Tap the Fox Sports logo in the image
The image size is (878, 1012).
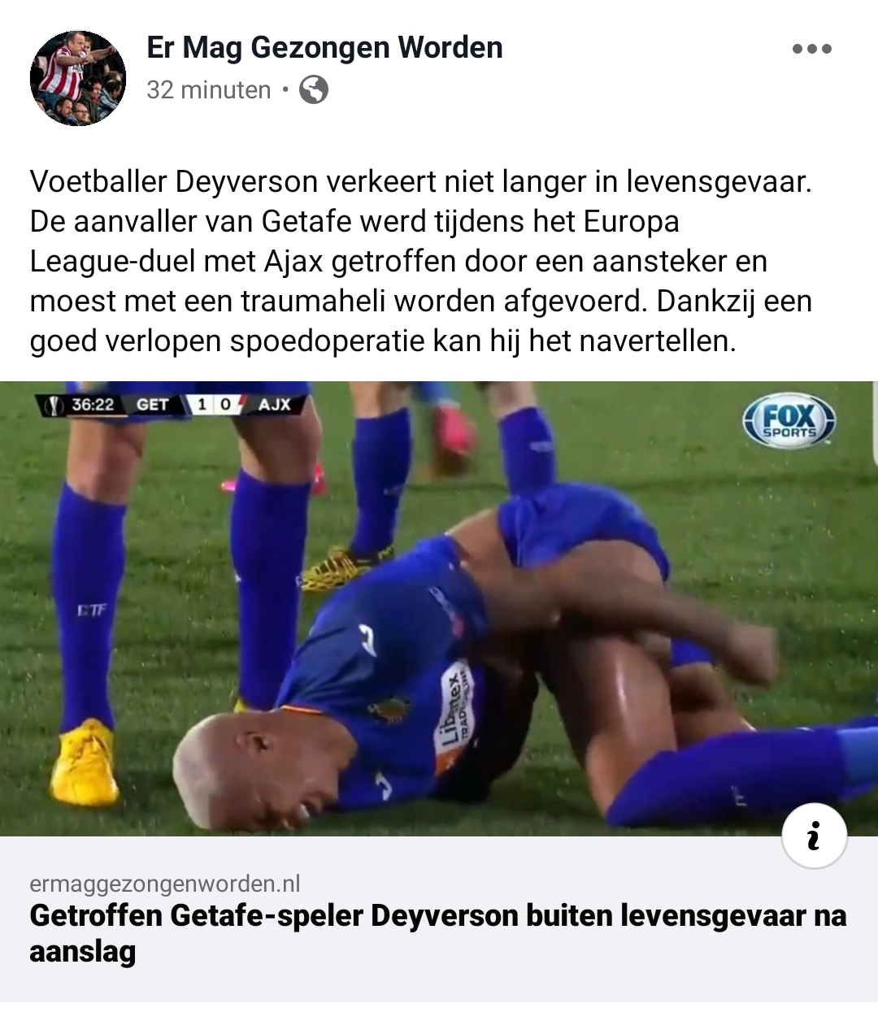[x=789, y=421]
